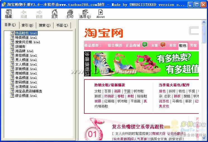Click the 马桶包 link
This screenshot has width=208, height=142.
(x=177, y=101)
